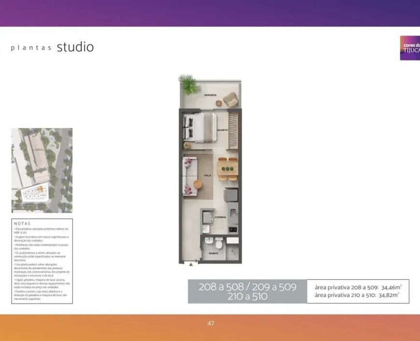This screenshot has width=420, height=341.
Task: Click the área privativa 34,82m² line
Action: click(x=357, y=295)
